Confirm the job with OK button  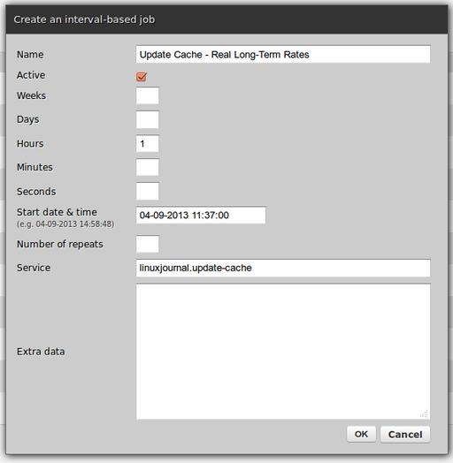pyautogui.click(x=361, y=435)
